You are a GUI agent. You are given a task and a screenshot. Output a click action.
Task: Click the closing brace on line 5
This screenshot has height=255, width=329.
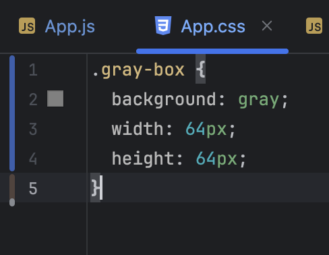coord(96,188)
